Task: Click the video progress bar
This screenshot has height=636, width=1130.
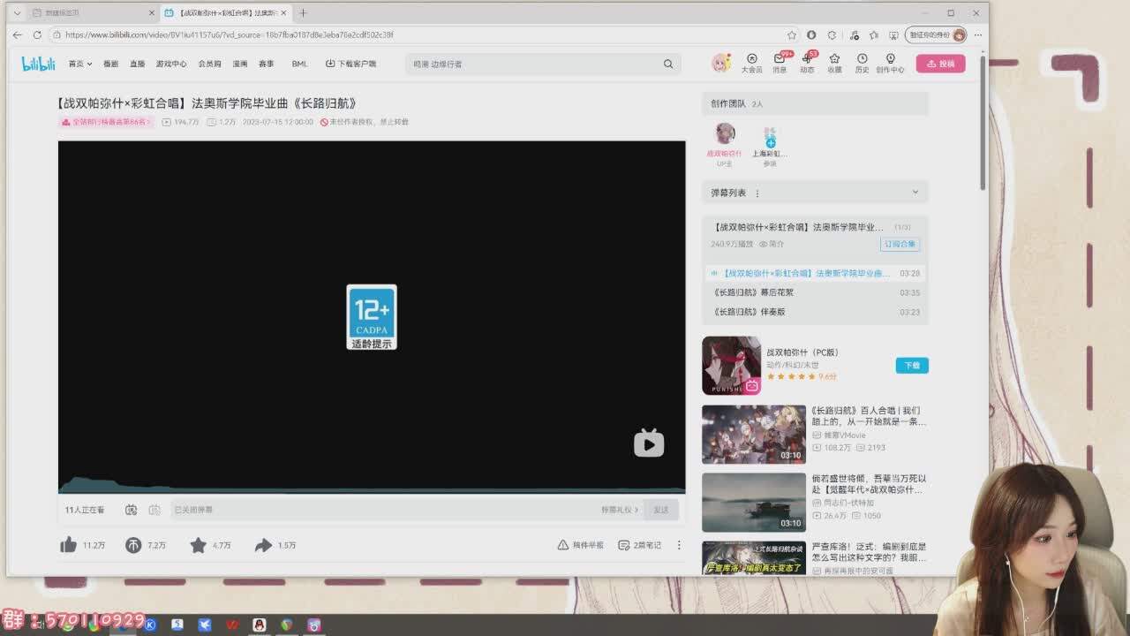Action: (372, 491)
